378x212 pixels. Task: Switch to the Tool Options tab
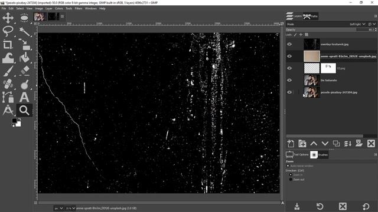click(x=297, y=154)
